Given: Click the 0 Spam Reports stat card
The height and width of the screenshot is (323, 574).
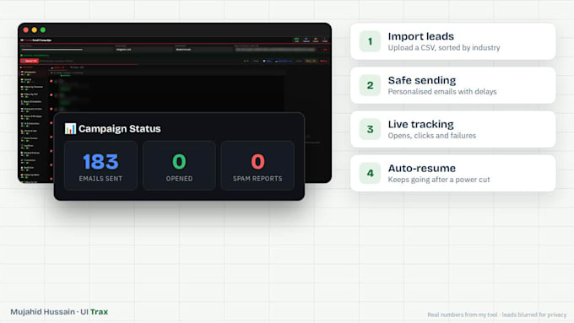Looking at the screenshot, I should pyautogui.click(x=257, y=165).
